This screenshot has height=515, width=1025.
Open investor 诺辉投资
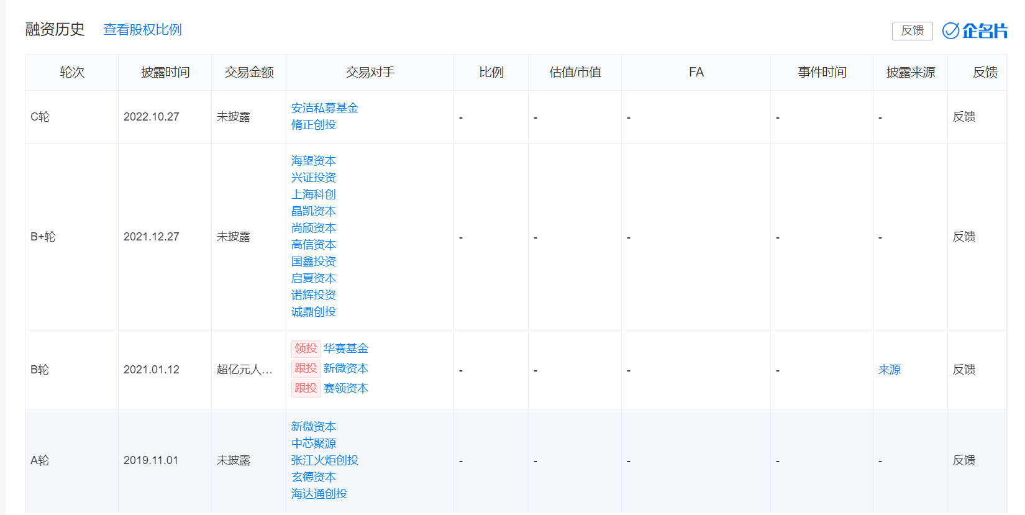pyautogui.click(x=314, y=295)
